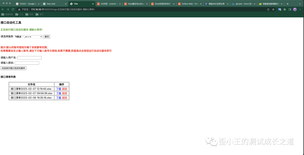Select file name 接口清单2023-02-06 19:35:16.xlsx
304x155 pixels.
click(31, 98)
